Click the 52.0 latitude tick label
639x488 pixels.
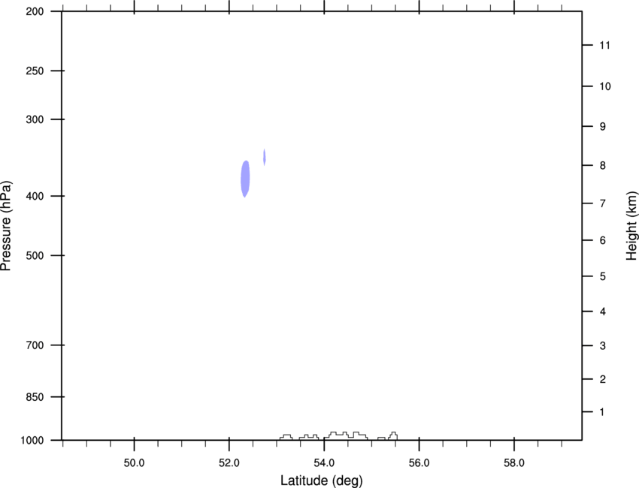coord(229,463)
